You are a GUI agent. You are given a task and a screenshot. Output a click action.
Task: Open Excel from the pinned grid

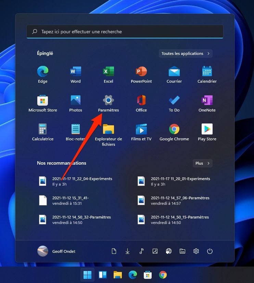pyautogui.click(x=109, y=74)
